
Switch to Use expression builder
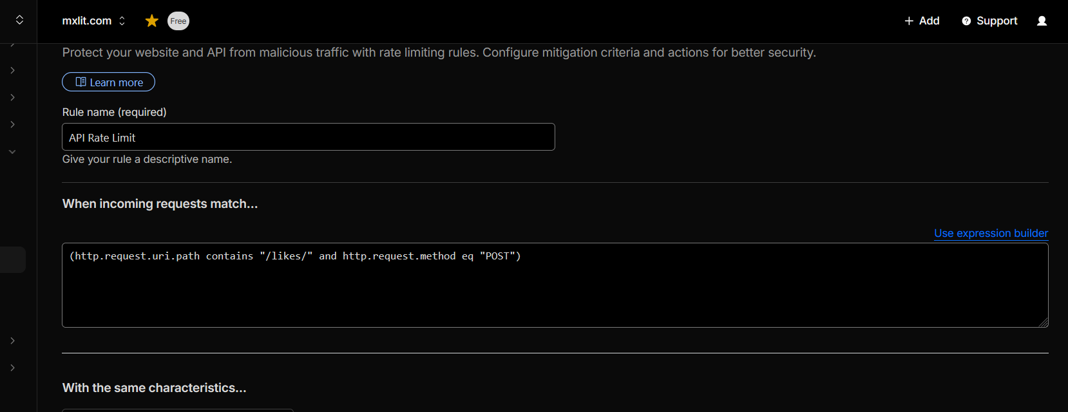(991, 233)
